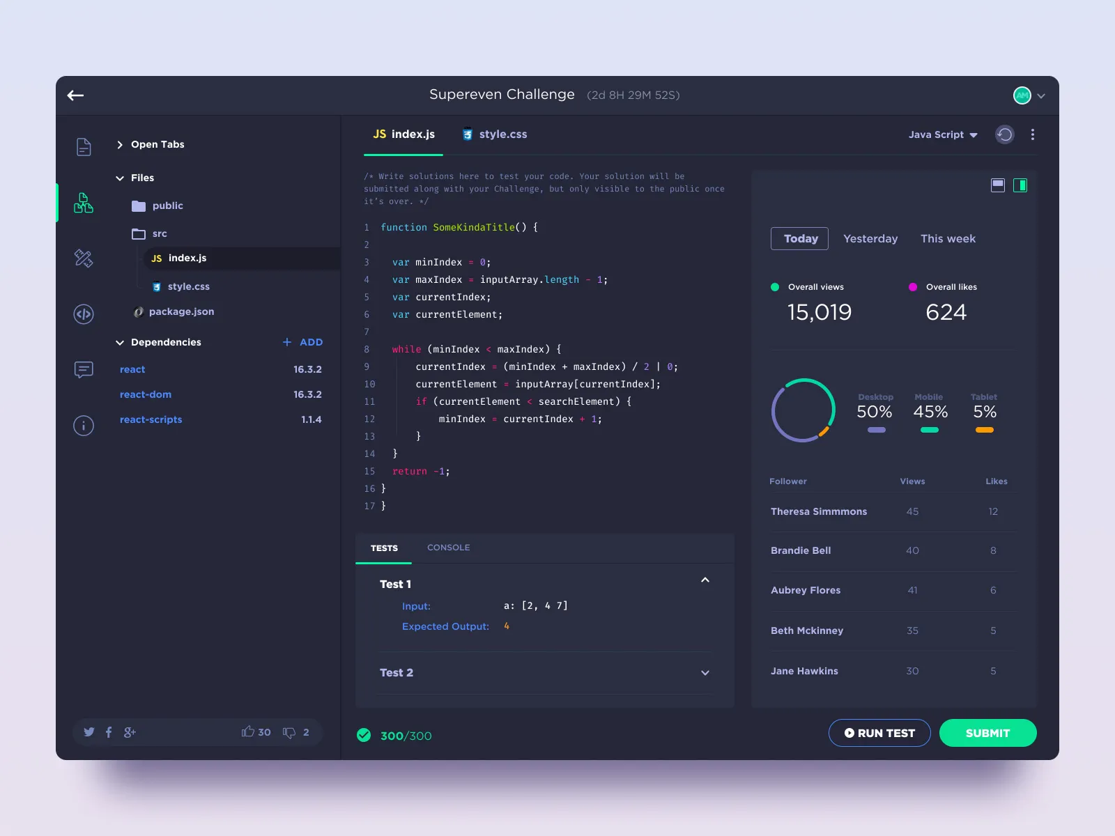This screenshot has width=1115, height=836.
Task: Click the reset code icon
Action: pyautogui.click(x=1004, y=134)
